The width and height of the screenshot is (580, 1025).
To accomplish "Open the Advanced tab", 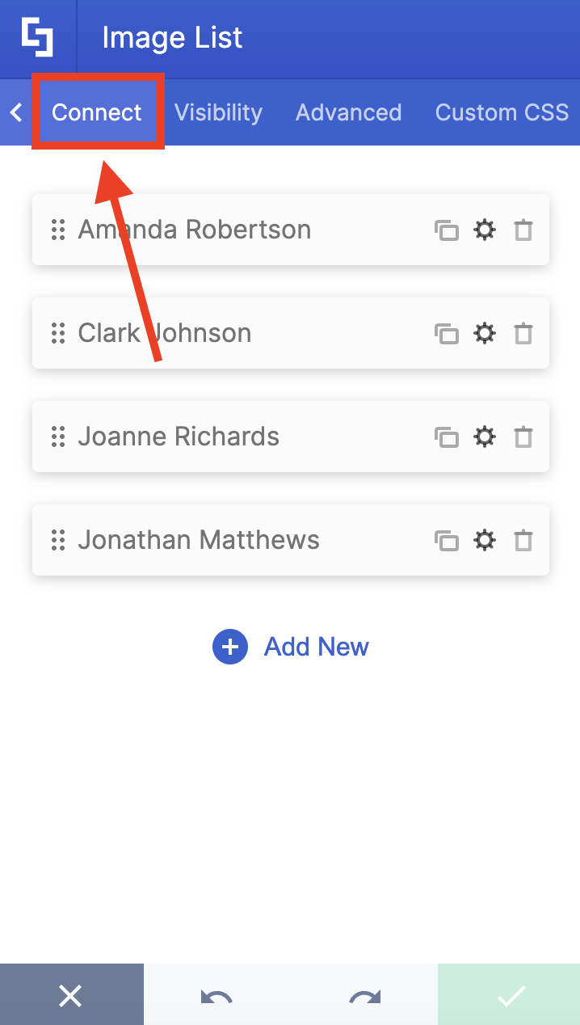I will (x=348, y=112).
